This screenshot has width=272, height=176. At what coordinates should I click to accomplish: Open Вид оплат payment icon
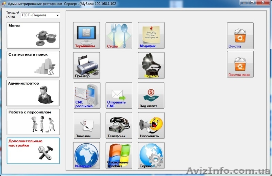pos(151,95)
